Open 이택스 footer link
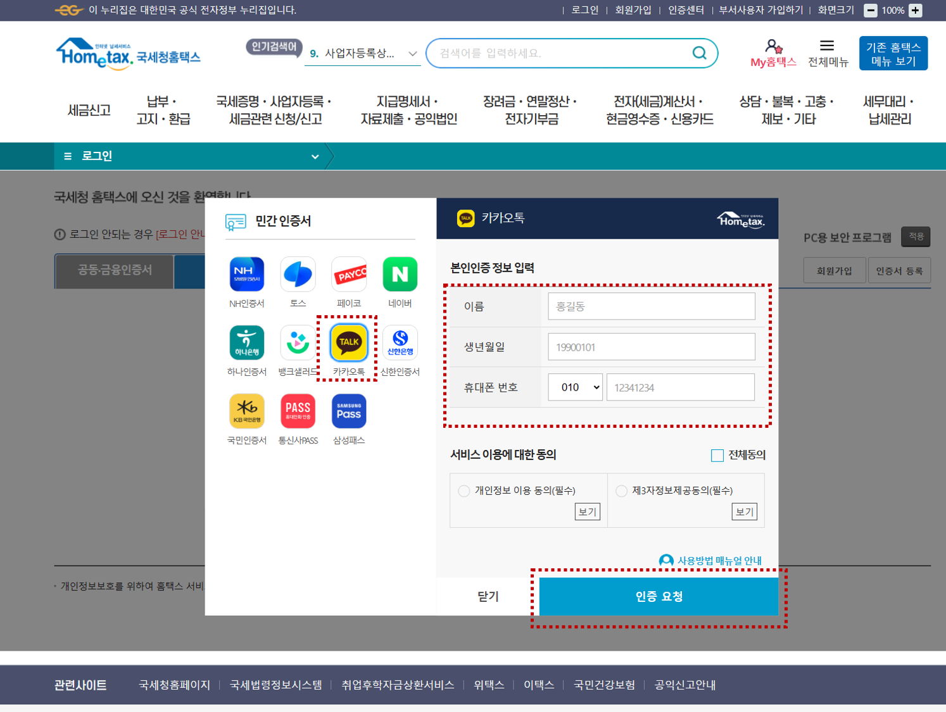The width and height of the screenshot is (946, 712). 539,685
